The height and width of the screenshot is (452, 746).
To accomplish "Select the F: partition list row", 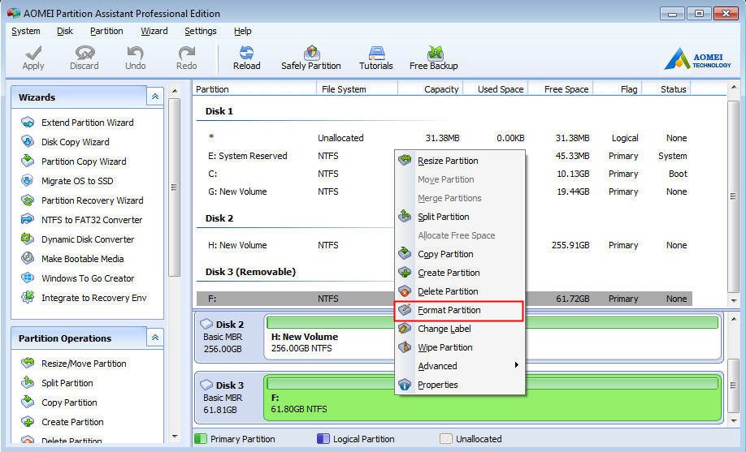I will pyautogui.click(x=445, y=299).
